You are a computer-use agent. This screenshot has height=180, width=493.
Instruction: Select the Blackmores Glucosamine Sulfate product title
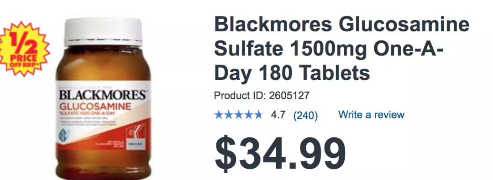pyautogui.click(x=342, y=49)
